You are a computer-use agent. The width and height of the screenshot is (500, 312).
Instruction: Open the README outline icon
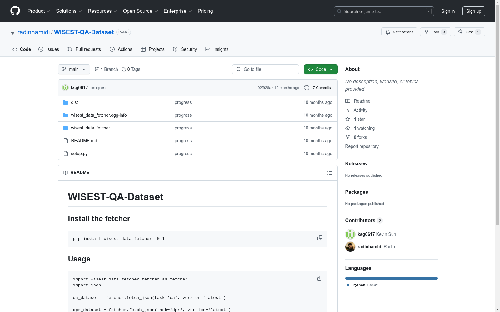330,173
